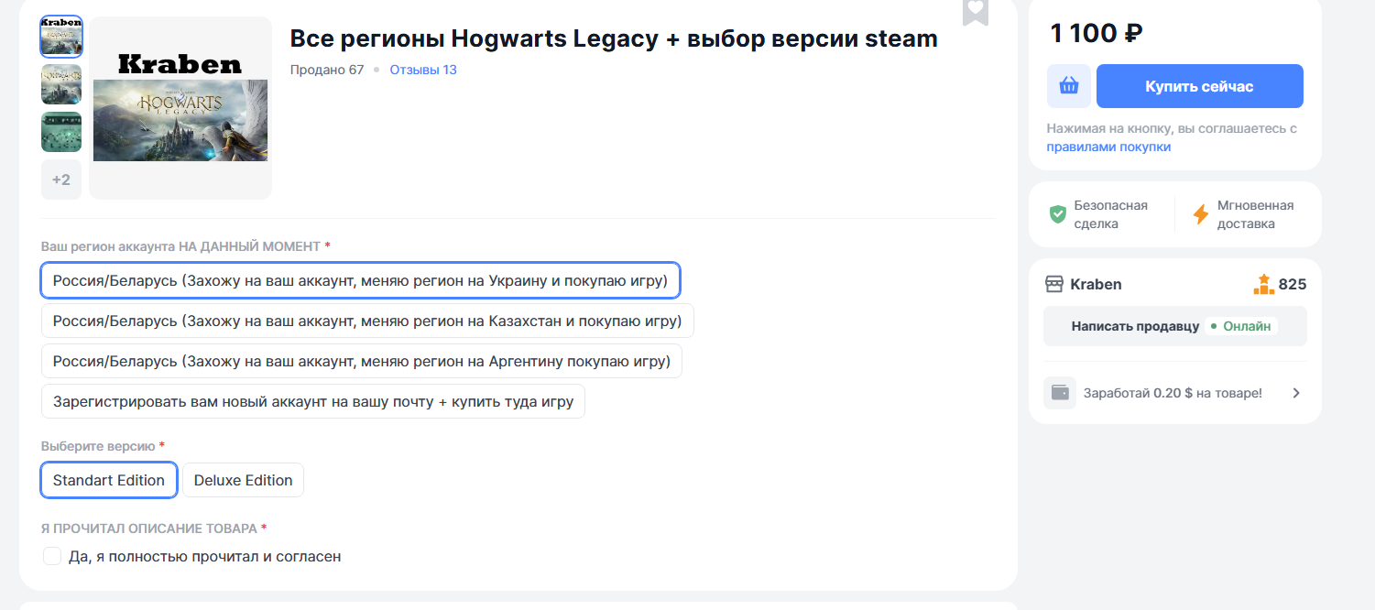
Task: Select region option with Казахстан
Action: 366,321
